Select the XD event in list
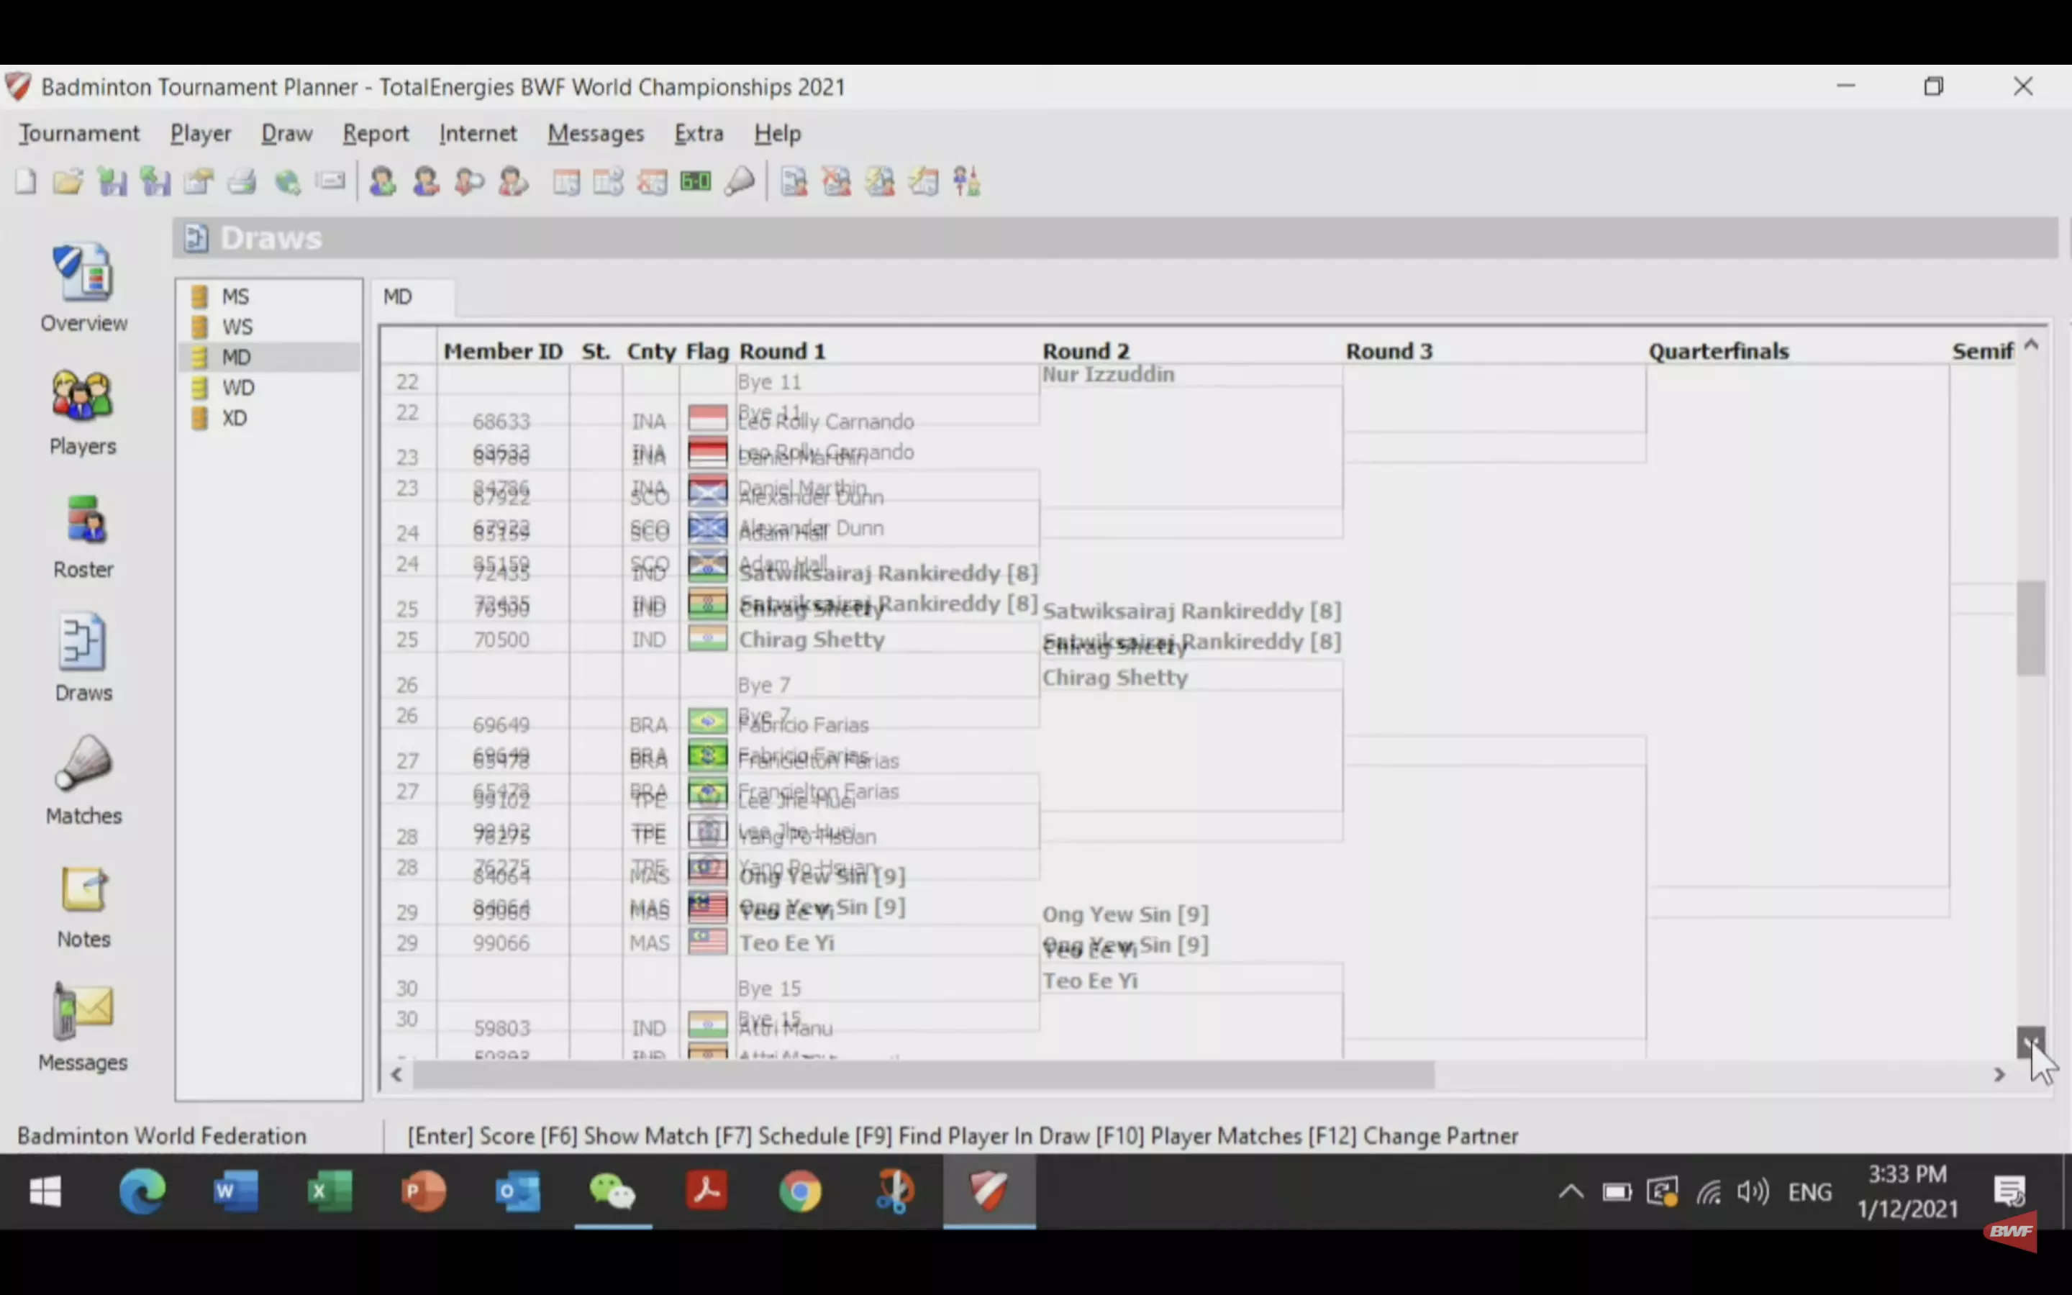Screen dimensions: 2072x1295 coord(235,418)
